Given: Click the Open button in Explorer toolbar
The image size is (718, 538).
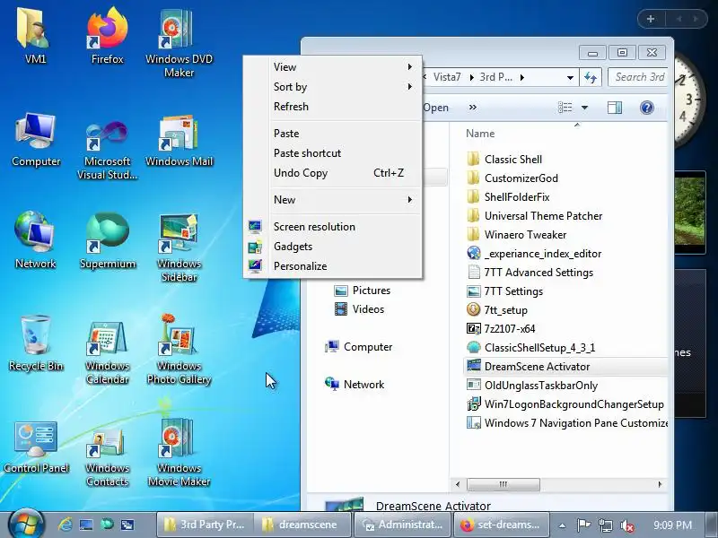Looking at the screenshot, I should tap(435, 108).
